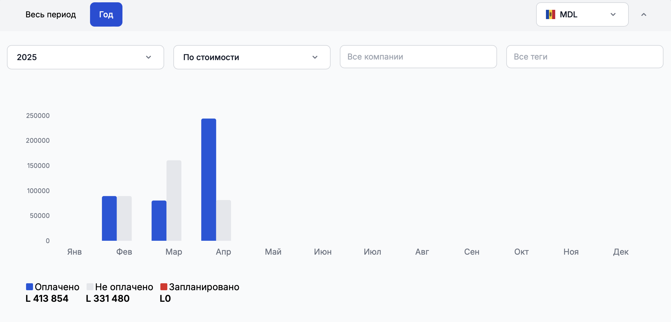Open the MDL currency dropdown

click(582, 14)
